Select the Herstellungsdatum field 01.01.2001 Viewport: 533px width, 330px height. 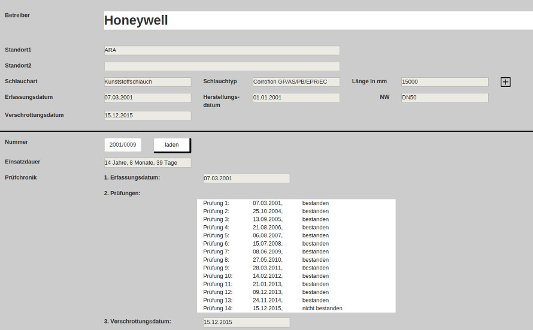[x=296, y=98]
